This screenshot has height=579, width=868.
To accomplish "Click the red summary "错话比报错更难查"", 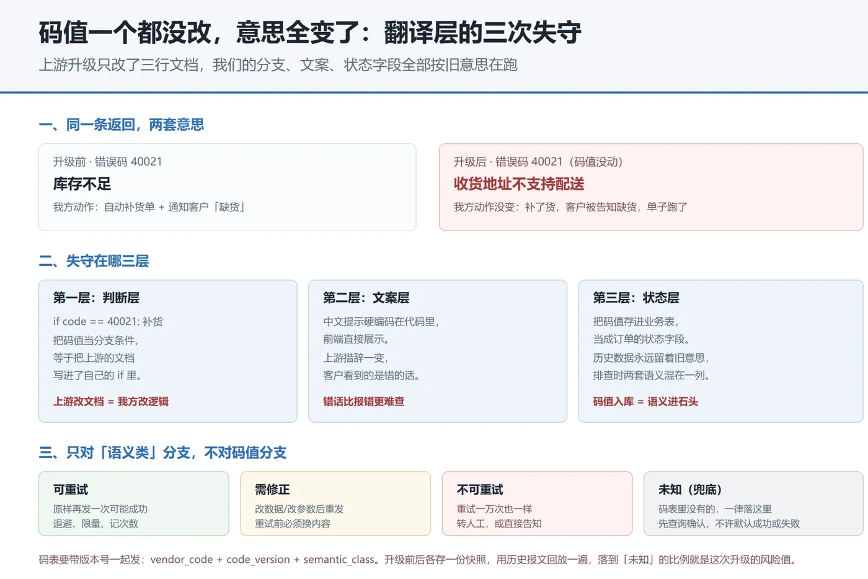I will point(363,402).
